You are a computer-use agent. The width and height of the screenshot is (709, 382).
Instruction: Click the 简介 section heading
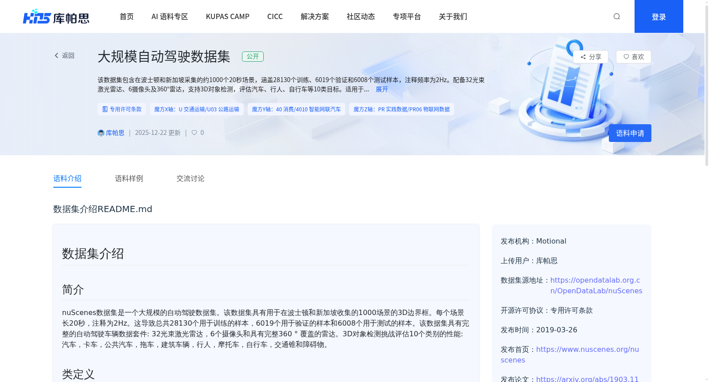click(x=73, y=290)
